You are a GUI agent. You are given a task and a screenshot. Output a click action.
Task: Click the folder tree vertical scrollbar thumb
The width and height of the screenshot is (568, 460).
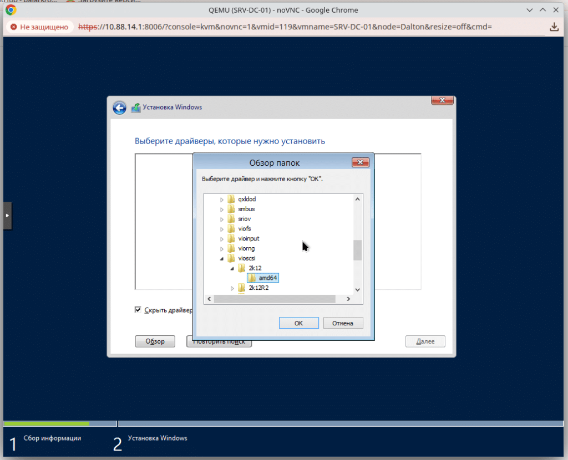point(358,250)
